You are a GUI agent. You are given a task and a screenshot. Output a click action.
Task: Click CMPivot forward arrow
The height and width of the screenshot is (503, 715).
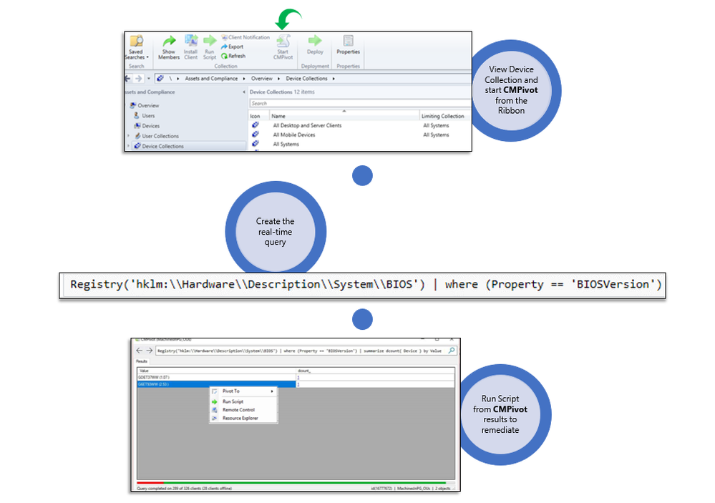149,350
